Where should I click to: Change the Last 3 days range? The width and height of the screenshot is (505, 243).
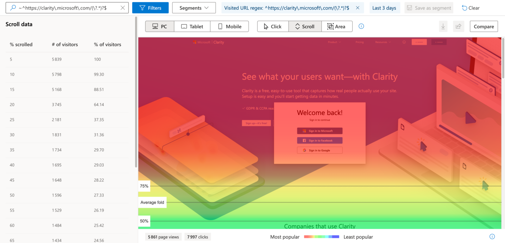(x=384, y=8)
